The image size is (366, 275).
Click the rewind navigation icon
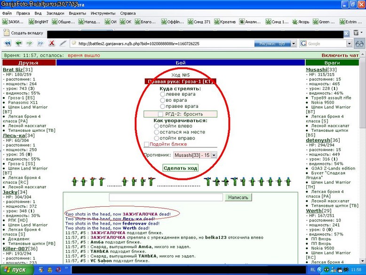point(8,43)
